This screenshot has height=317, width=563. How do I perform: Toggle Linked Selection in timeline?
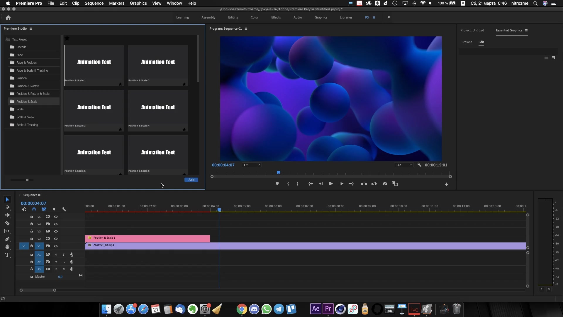(x=44, y=209)
